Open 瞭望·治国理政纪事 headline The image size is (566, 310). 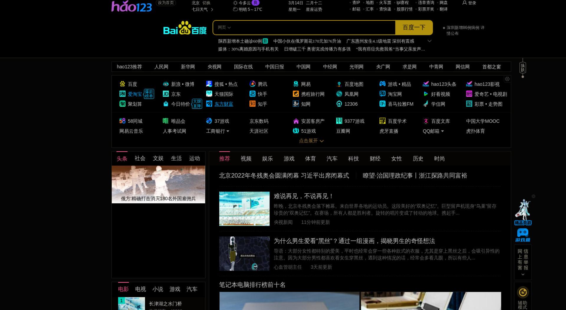415,176
